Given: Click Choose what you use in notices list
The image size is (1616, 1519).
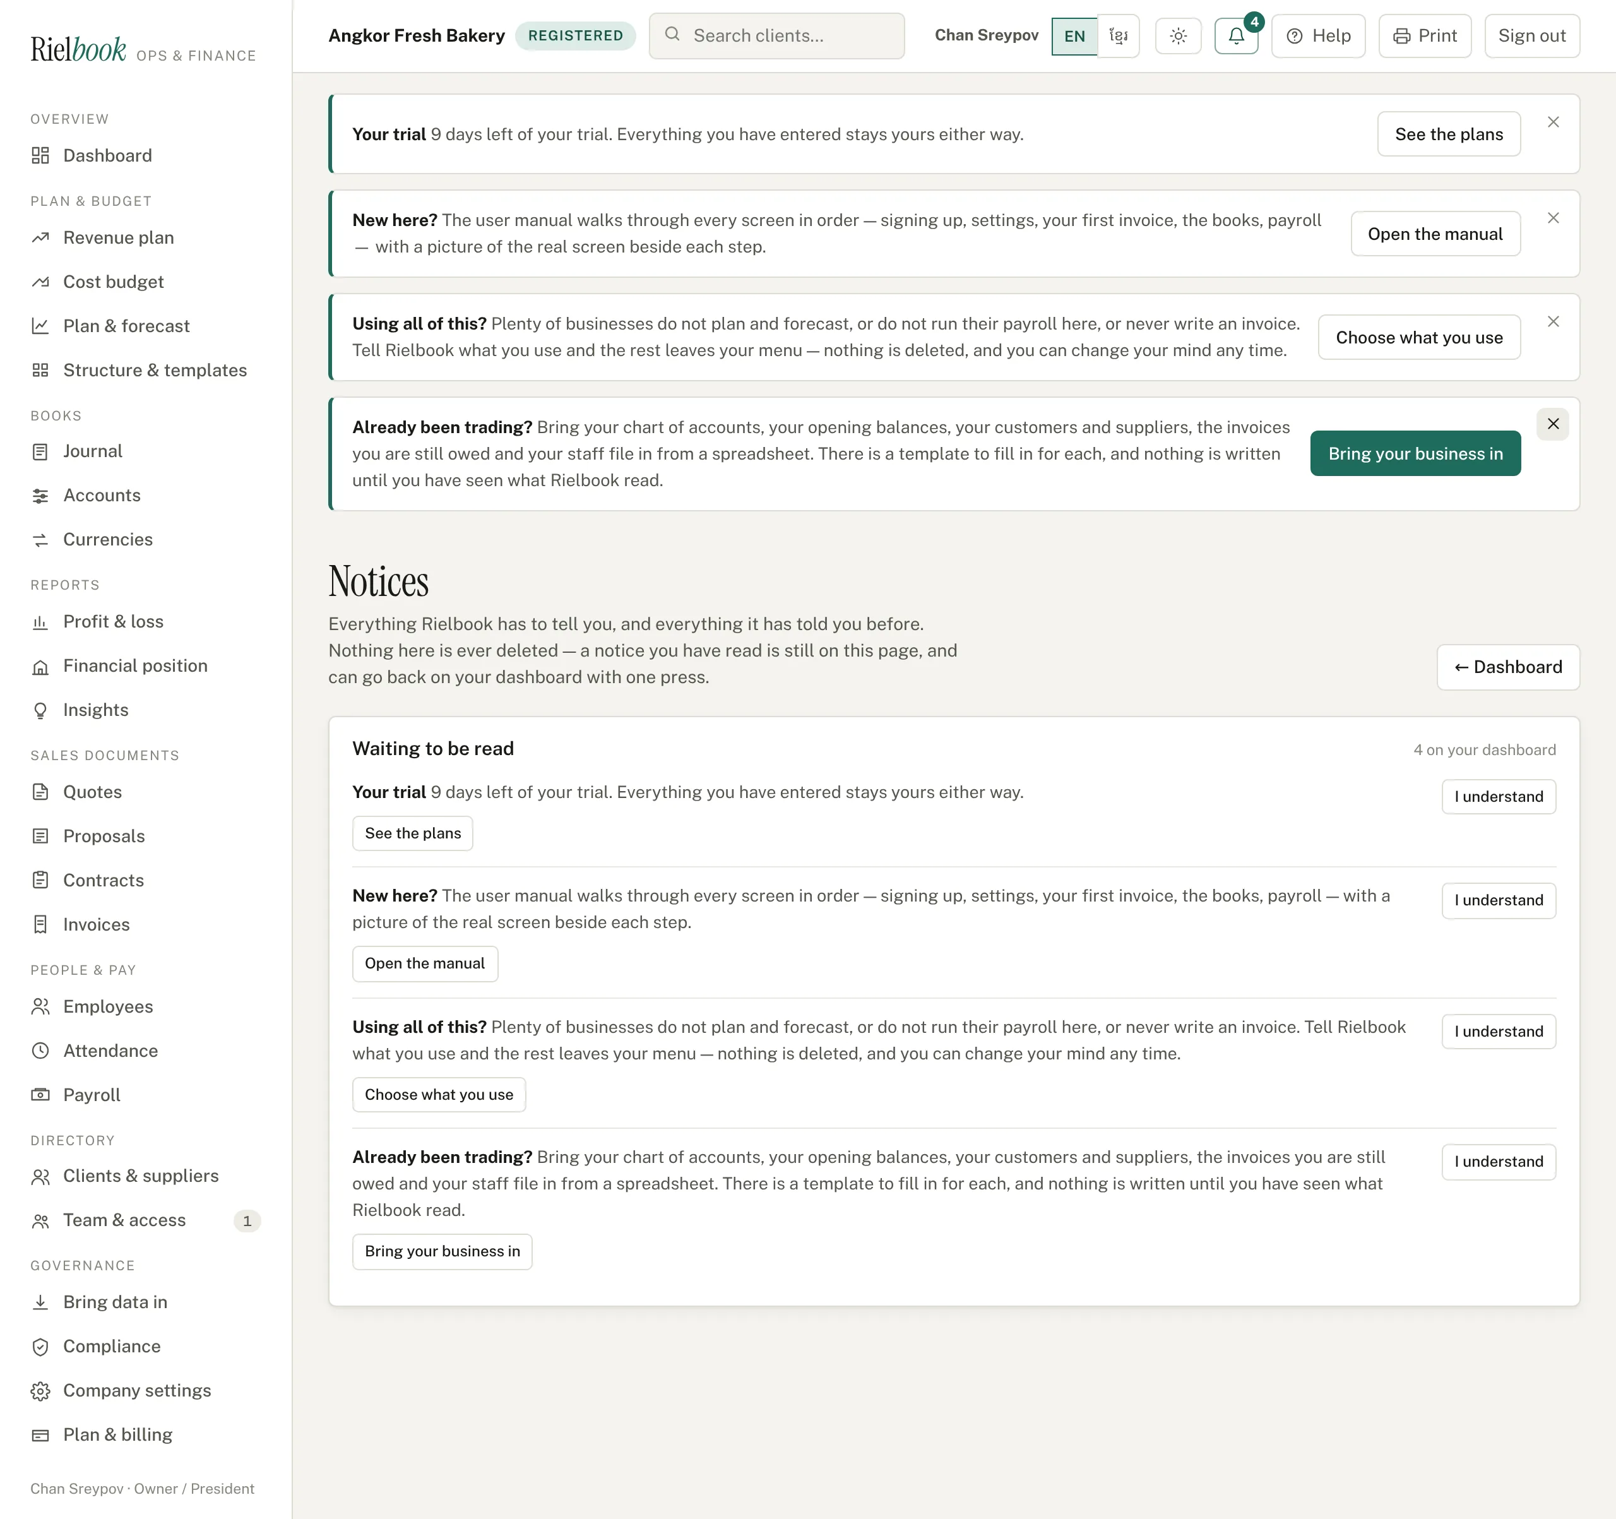Looking at the screenshot, I should pos(438,1095).
